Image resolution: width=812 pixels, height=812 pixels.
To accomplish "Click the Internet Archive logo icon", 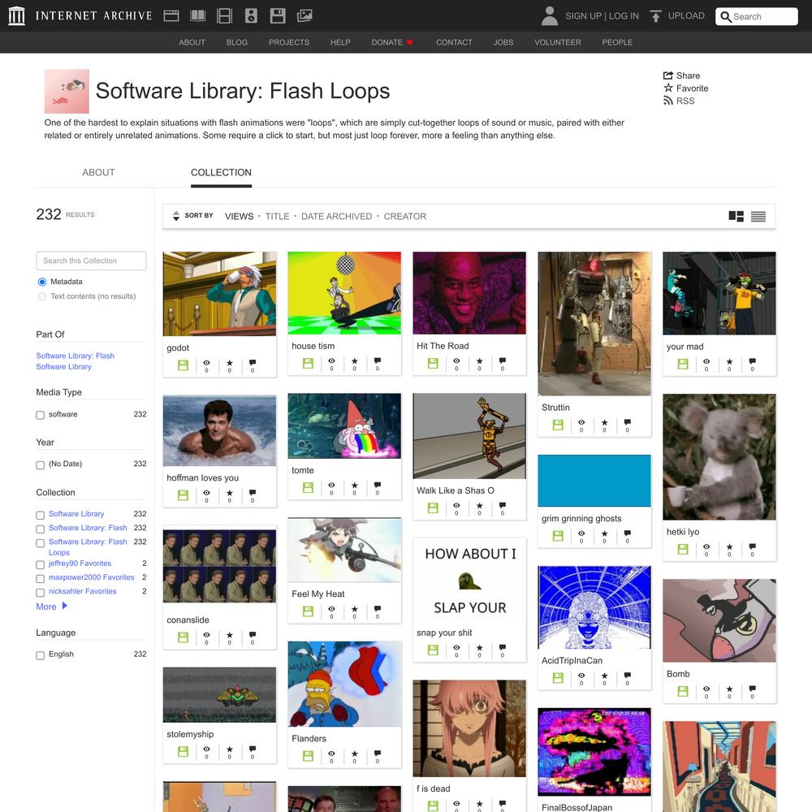I will 16,15.
